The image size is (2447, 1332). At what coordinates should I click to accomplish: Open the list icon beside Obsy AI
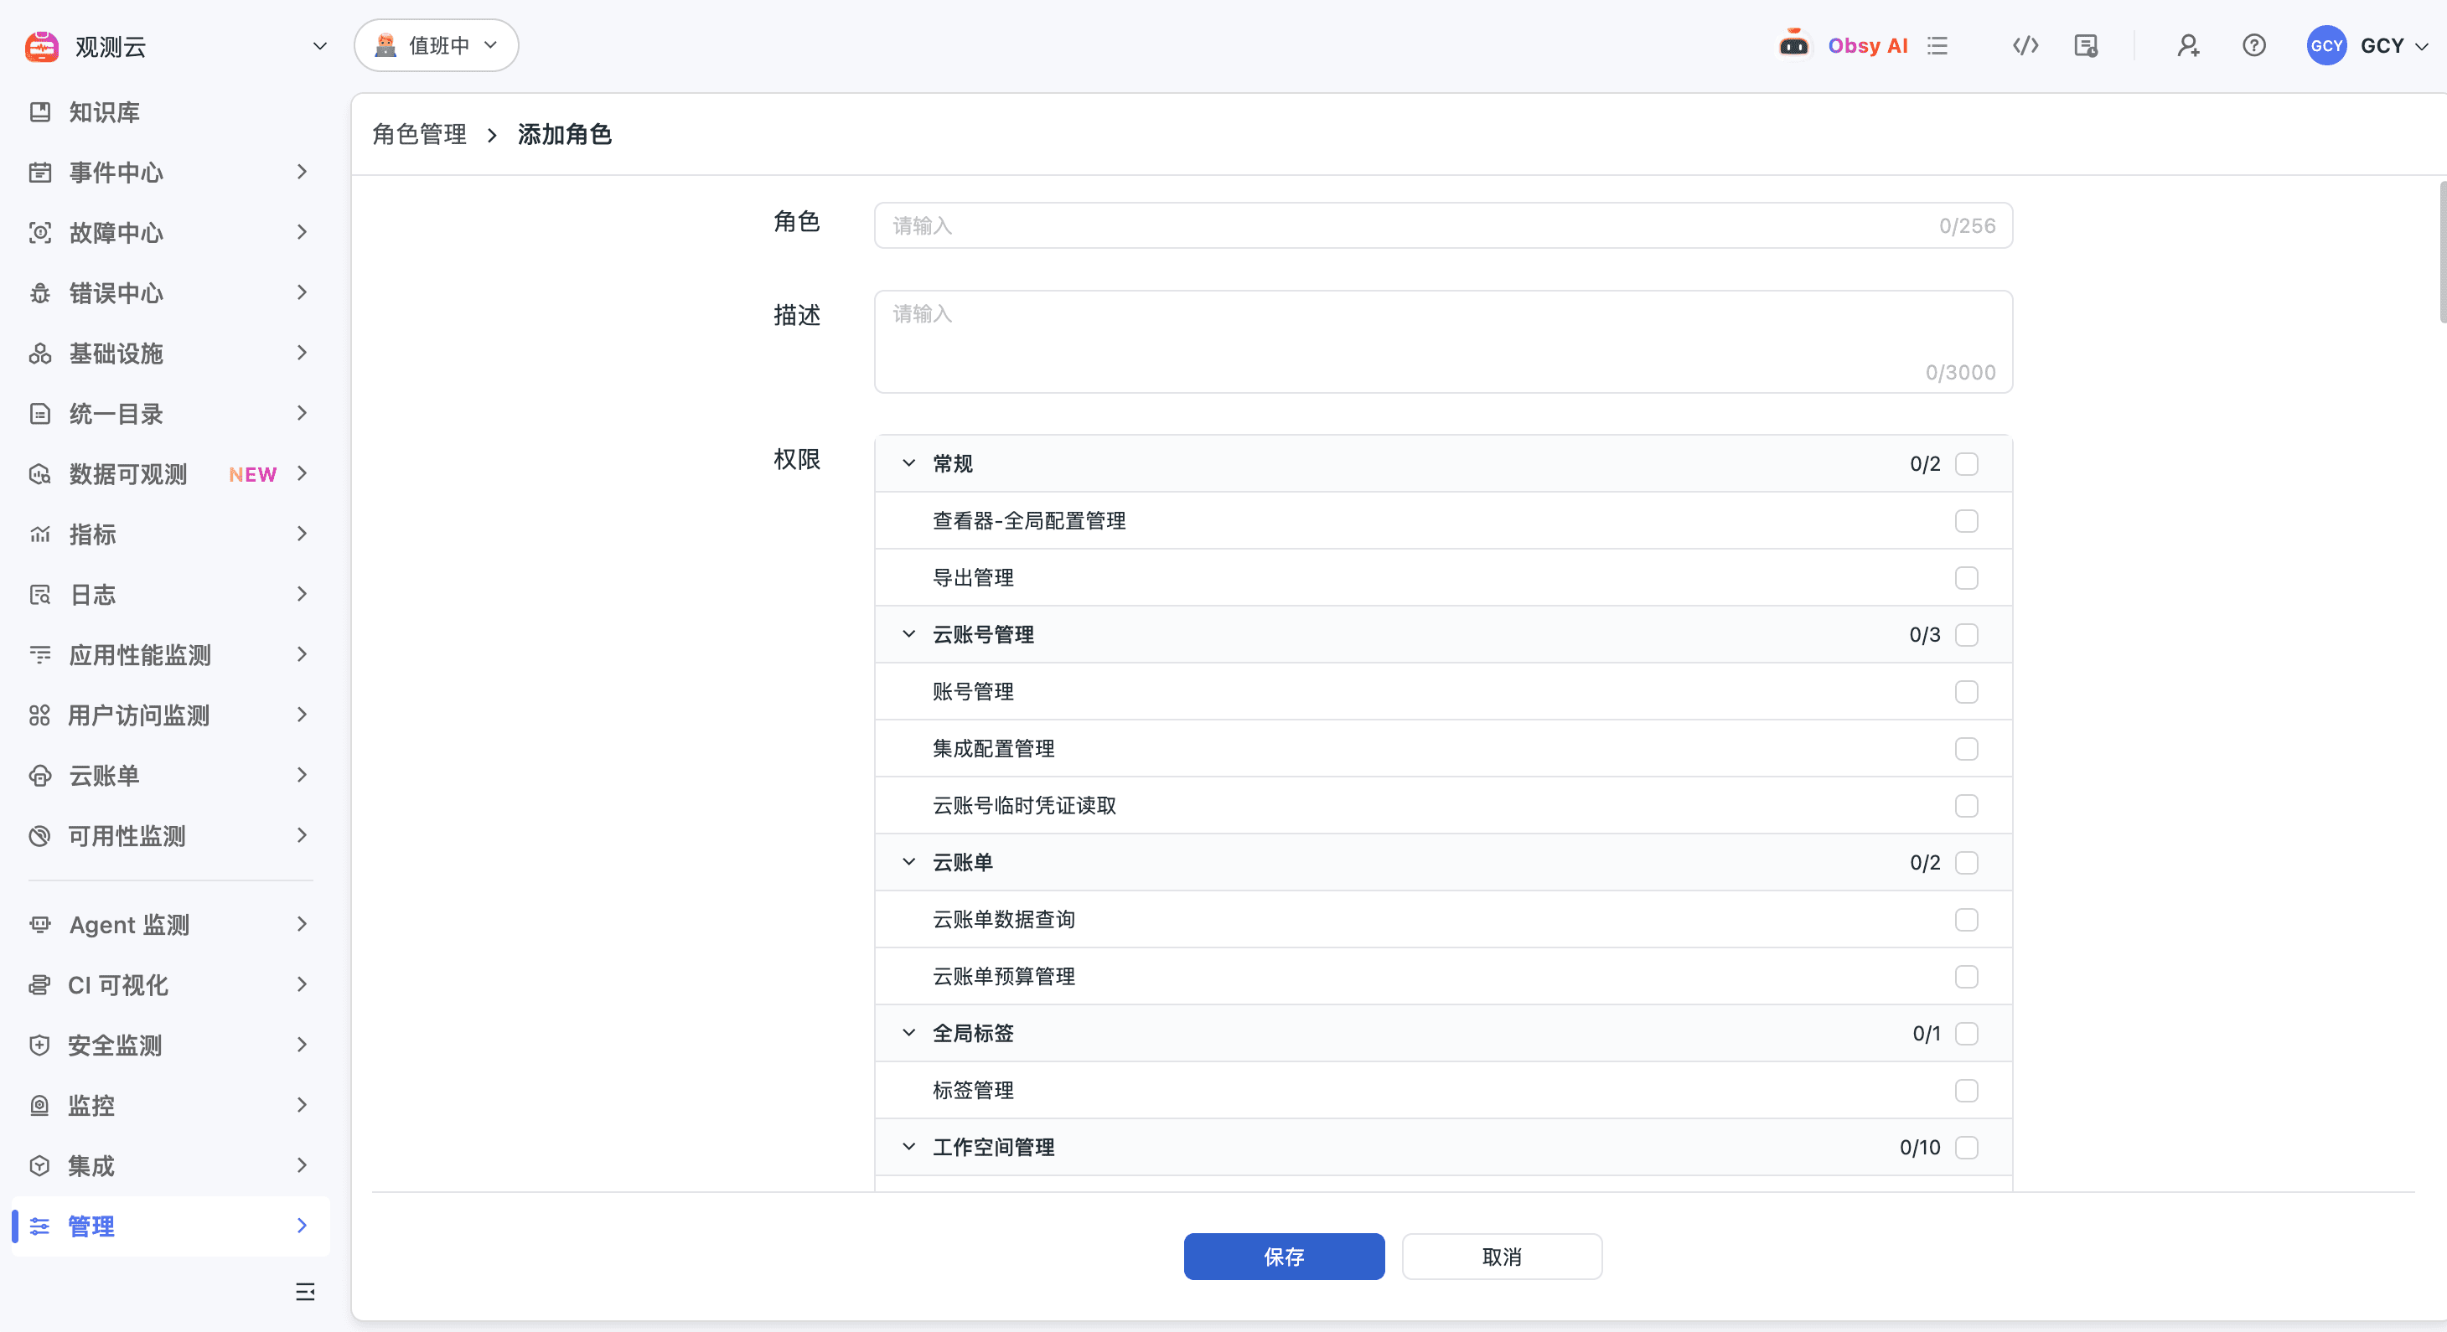coord(1937,45)
